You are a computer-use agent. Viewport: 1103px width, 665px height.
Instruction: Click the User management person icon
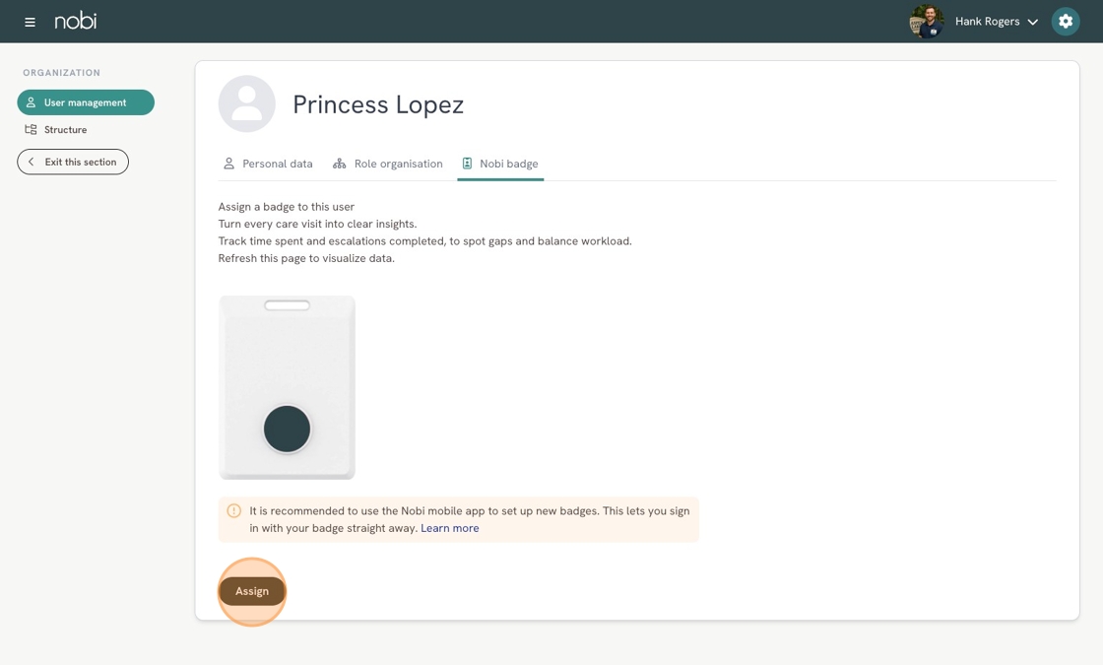31,102
